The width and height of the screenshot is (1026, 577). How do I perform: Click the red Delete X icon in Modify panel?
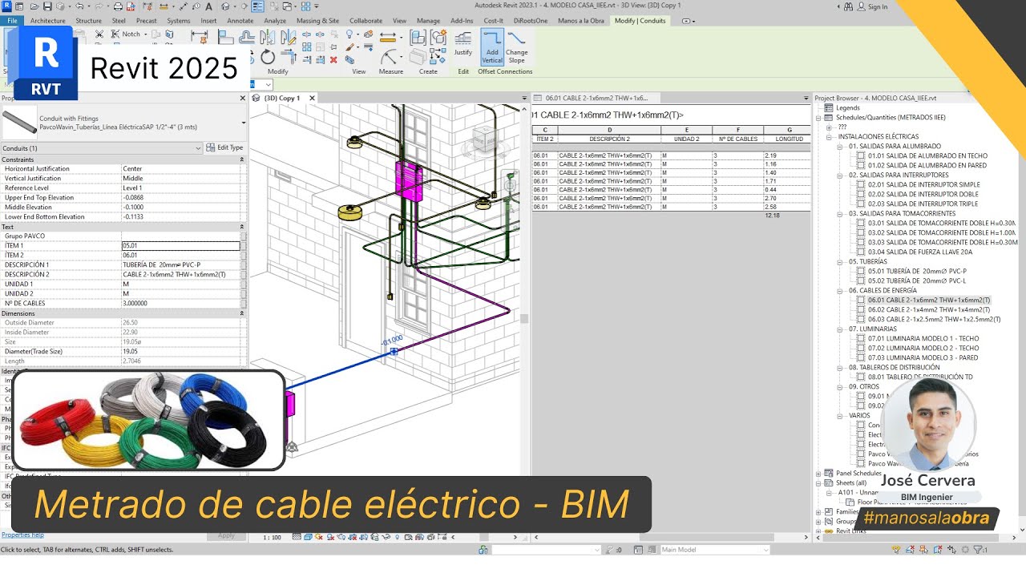tap(333, 59)
